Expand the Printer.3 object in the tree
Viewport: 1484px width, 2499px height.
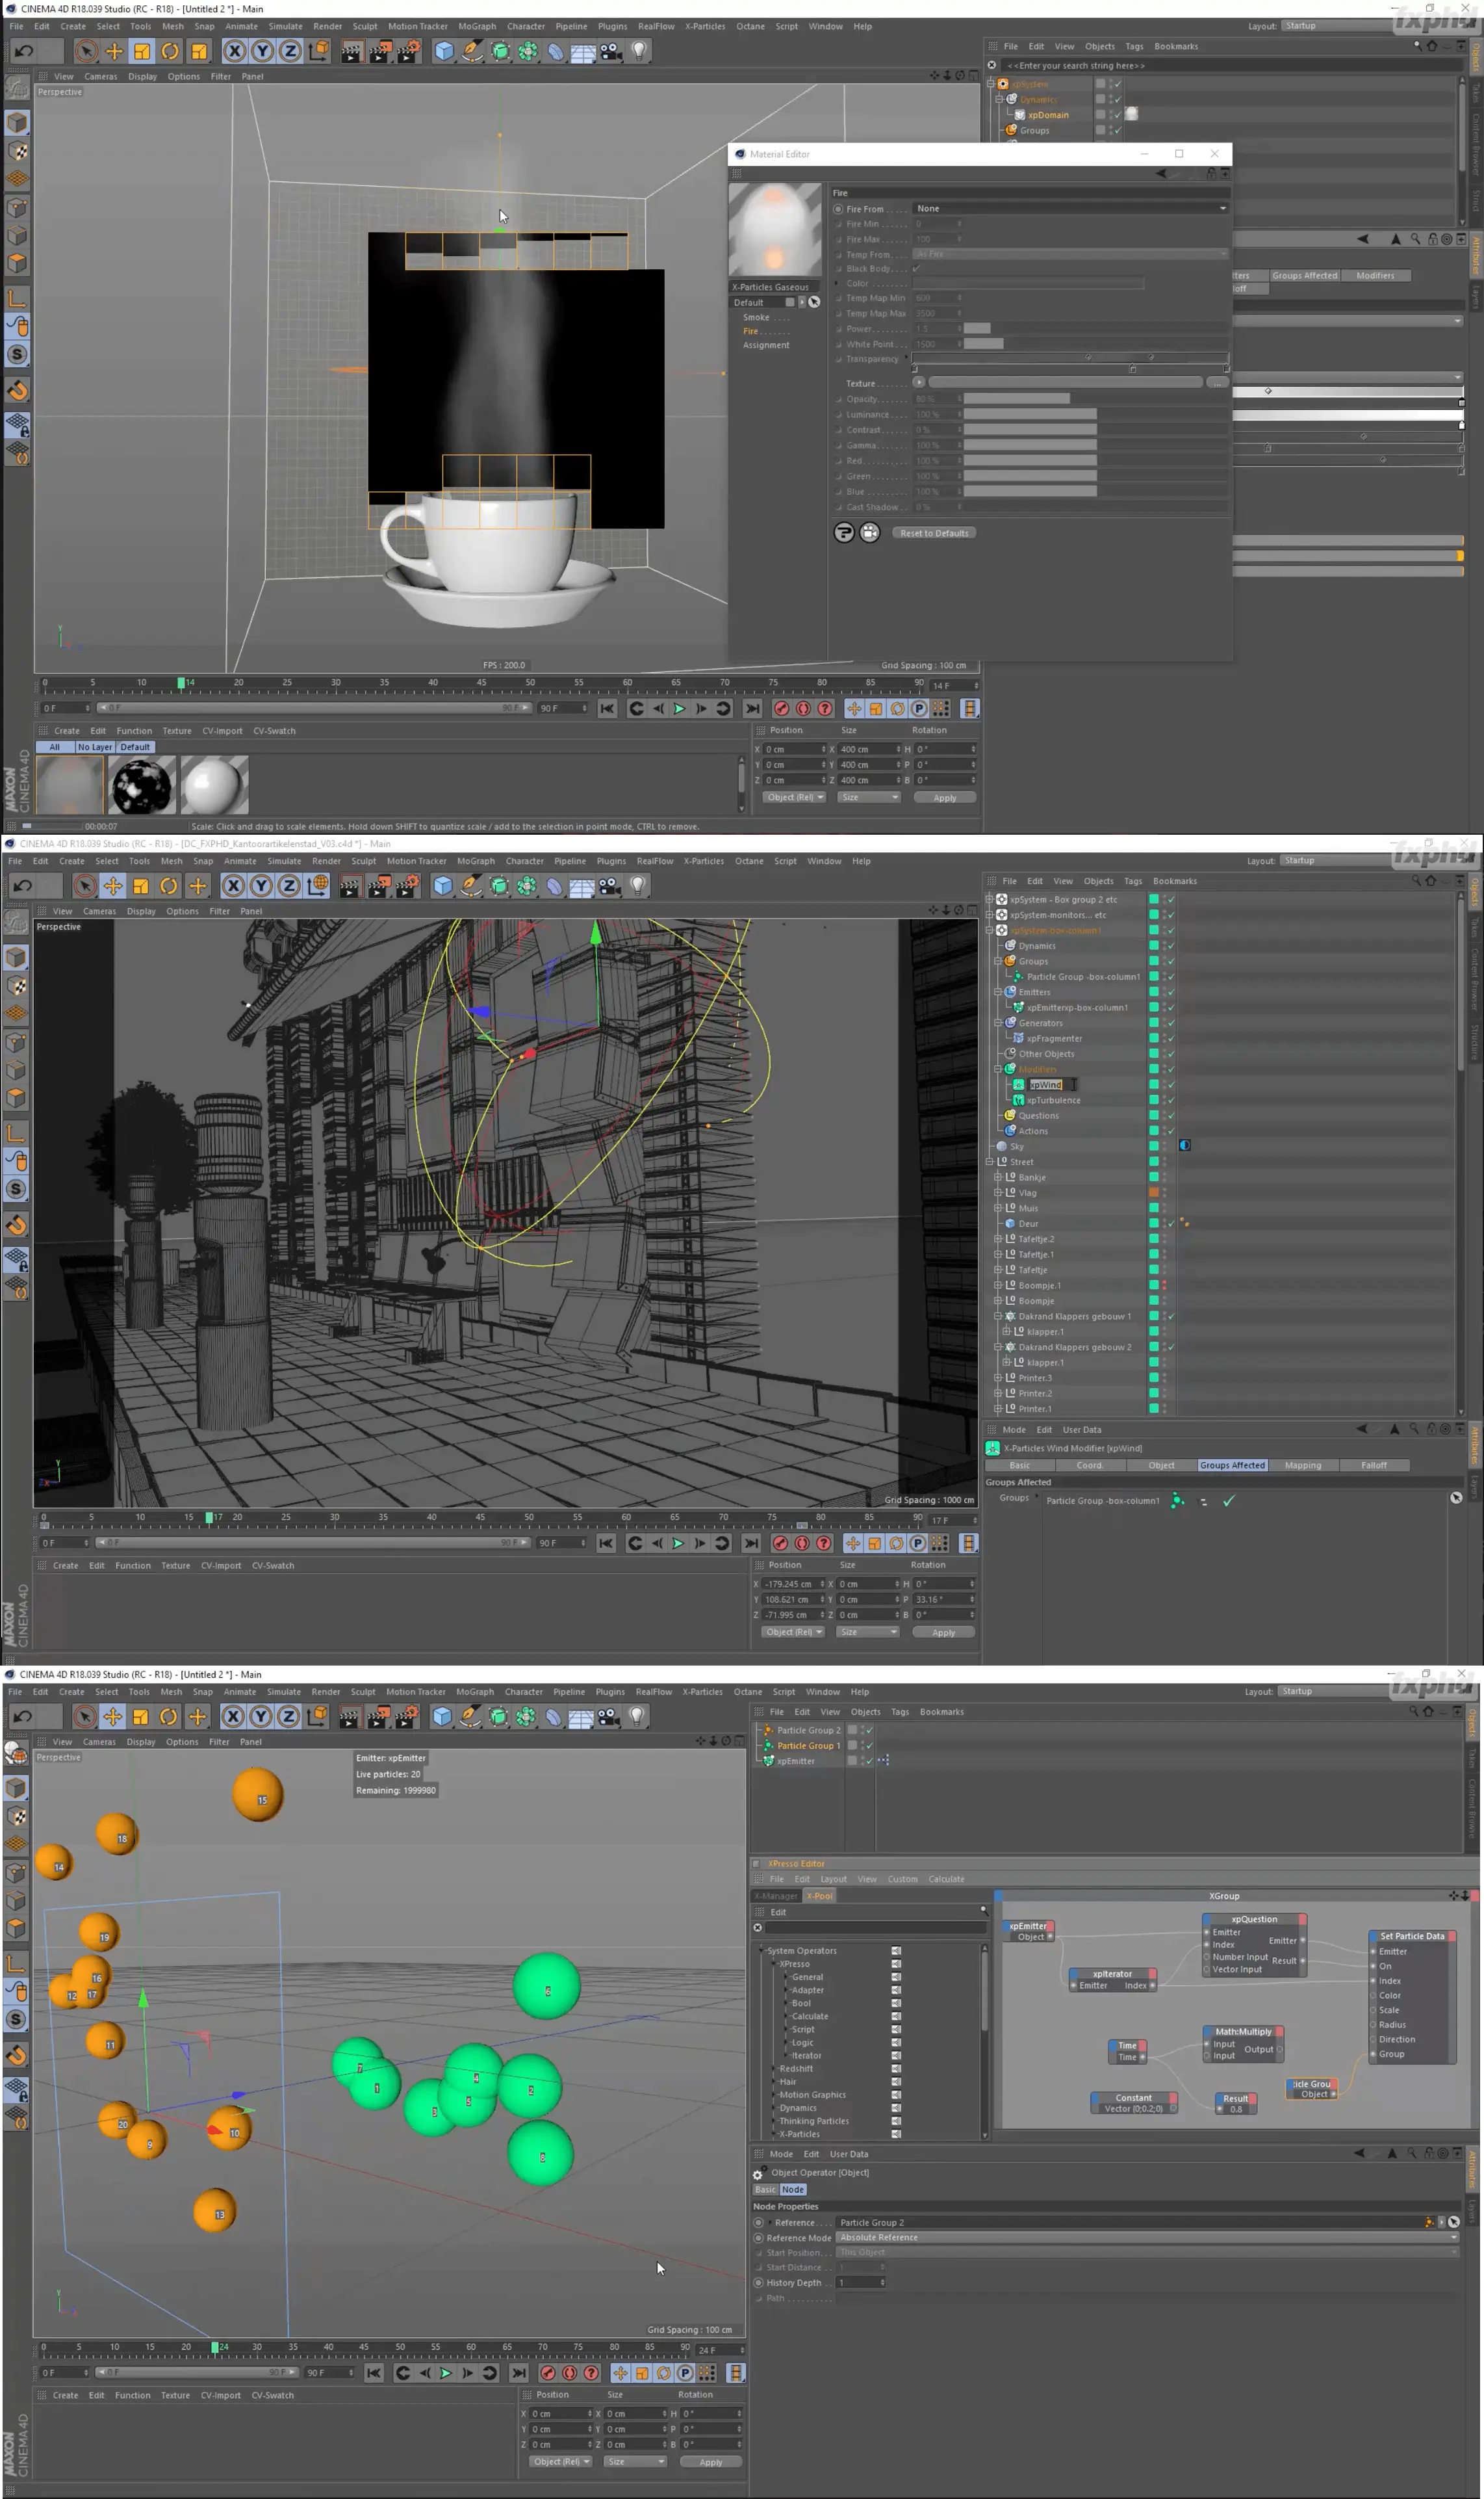coord(998,1378)
